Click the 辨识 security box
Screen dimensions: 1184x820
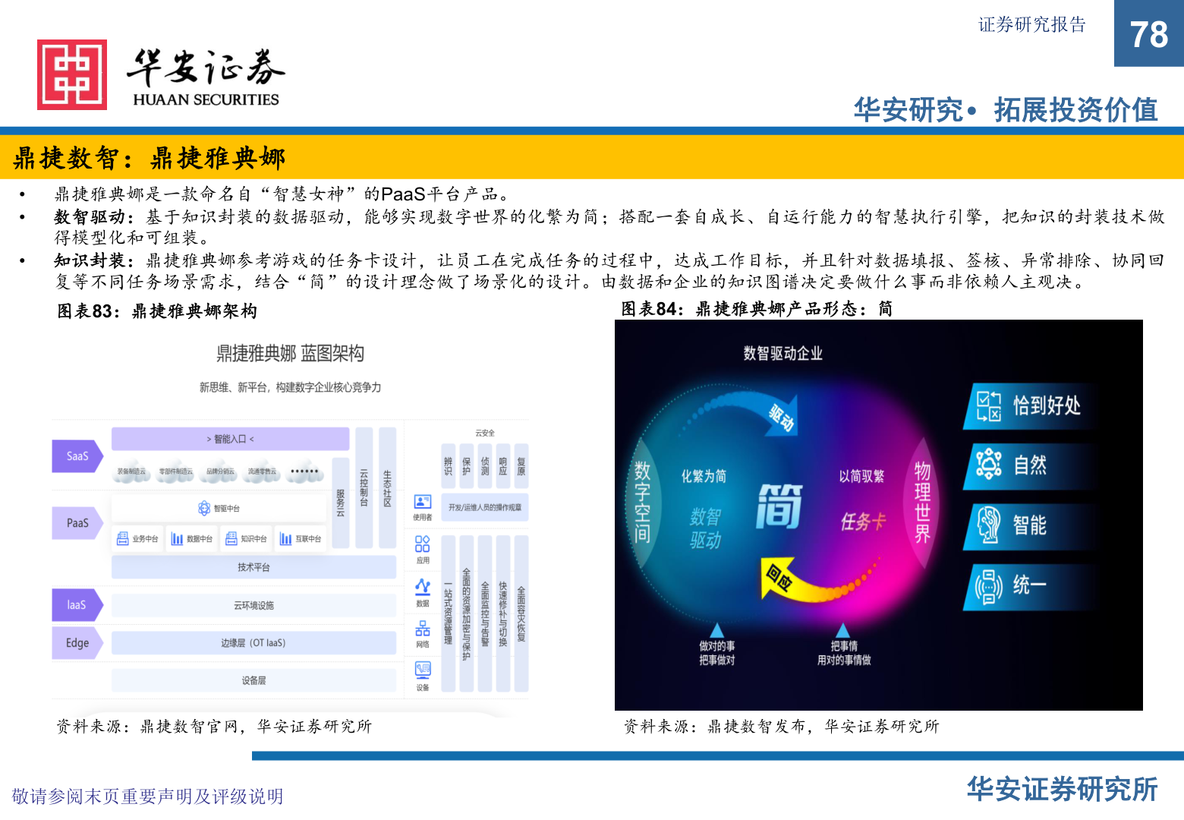pos(449,466)
